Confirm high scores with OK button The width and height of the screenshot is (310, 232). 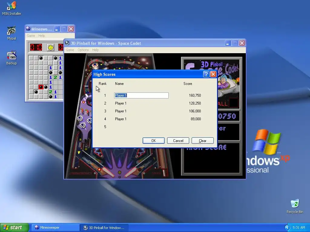(153, 141)
